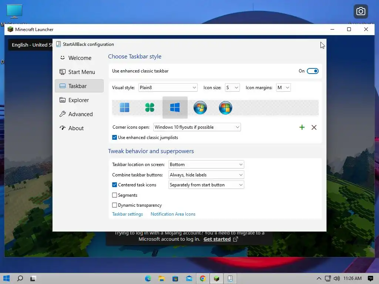Open the notification center icon

[370, 278]
